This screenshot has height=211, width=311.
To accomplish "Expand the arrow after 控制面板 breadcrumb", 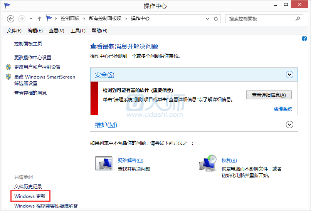I will tap(84, 18).
